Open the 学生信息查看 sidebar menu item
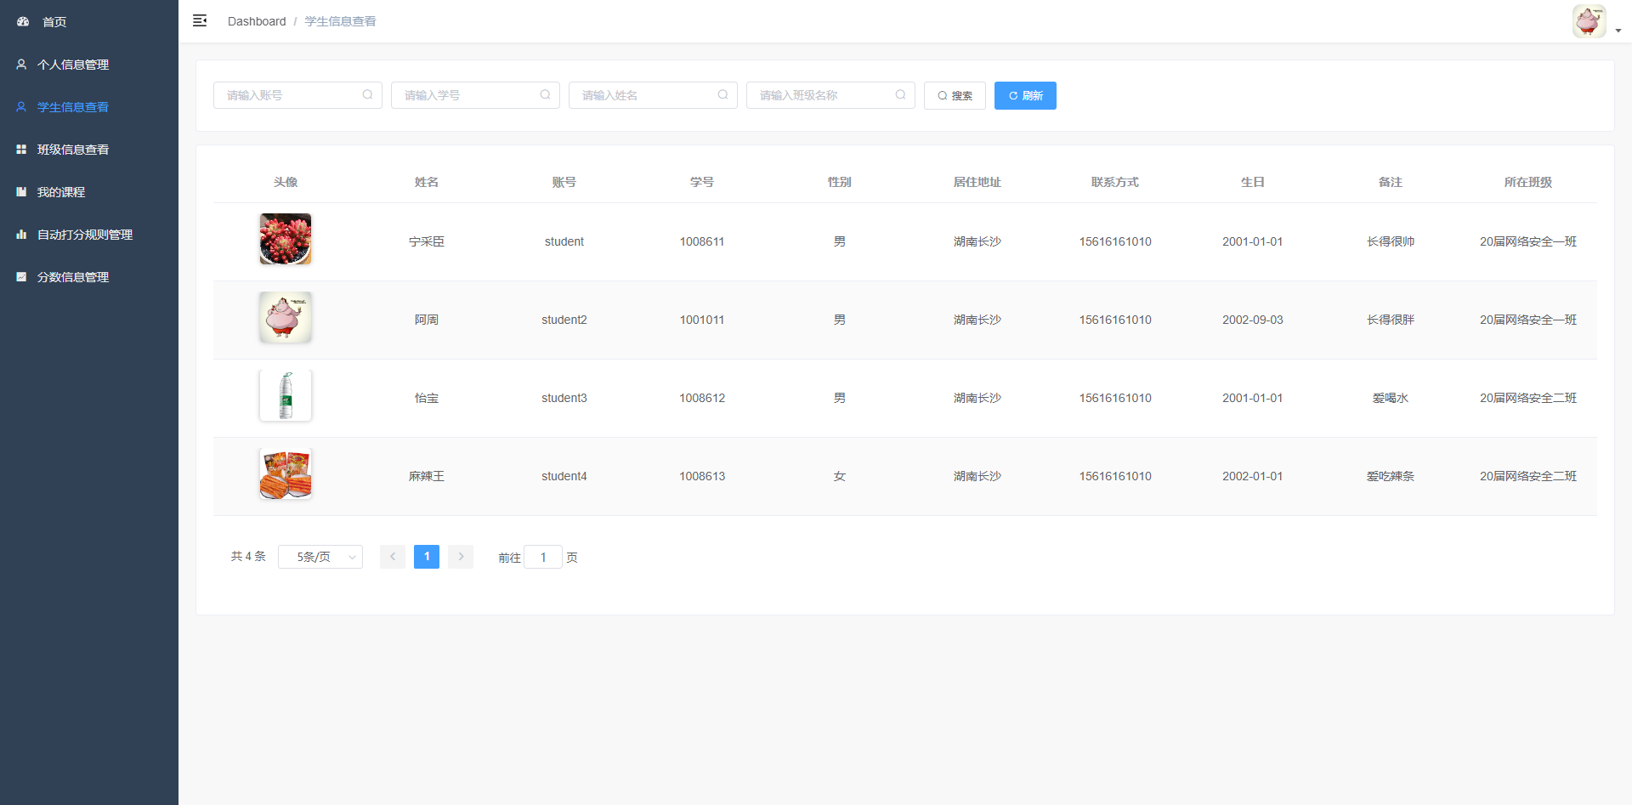Image resolution: width=1632 pixels, height=805 pixels. click(x=73, y=107)
